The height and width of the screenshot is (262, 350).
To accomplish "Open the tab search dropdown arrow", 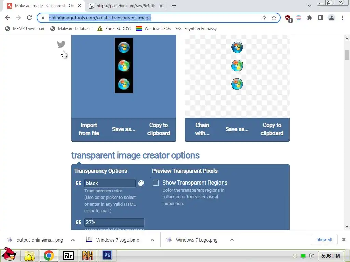I will tap(309, 6).
